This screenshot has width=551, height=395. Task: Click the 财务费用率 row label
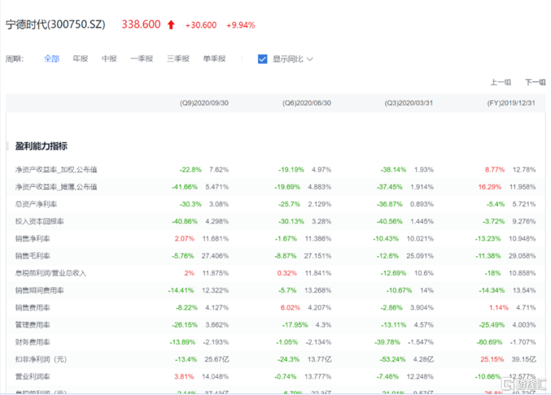32,342
